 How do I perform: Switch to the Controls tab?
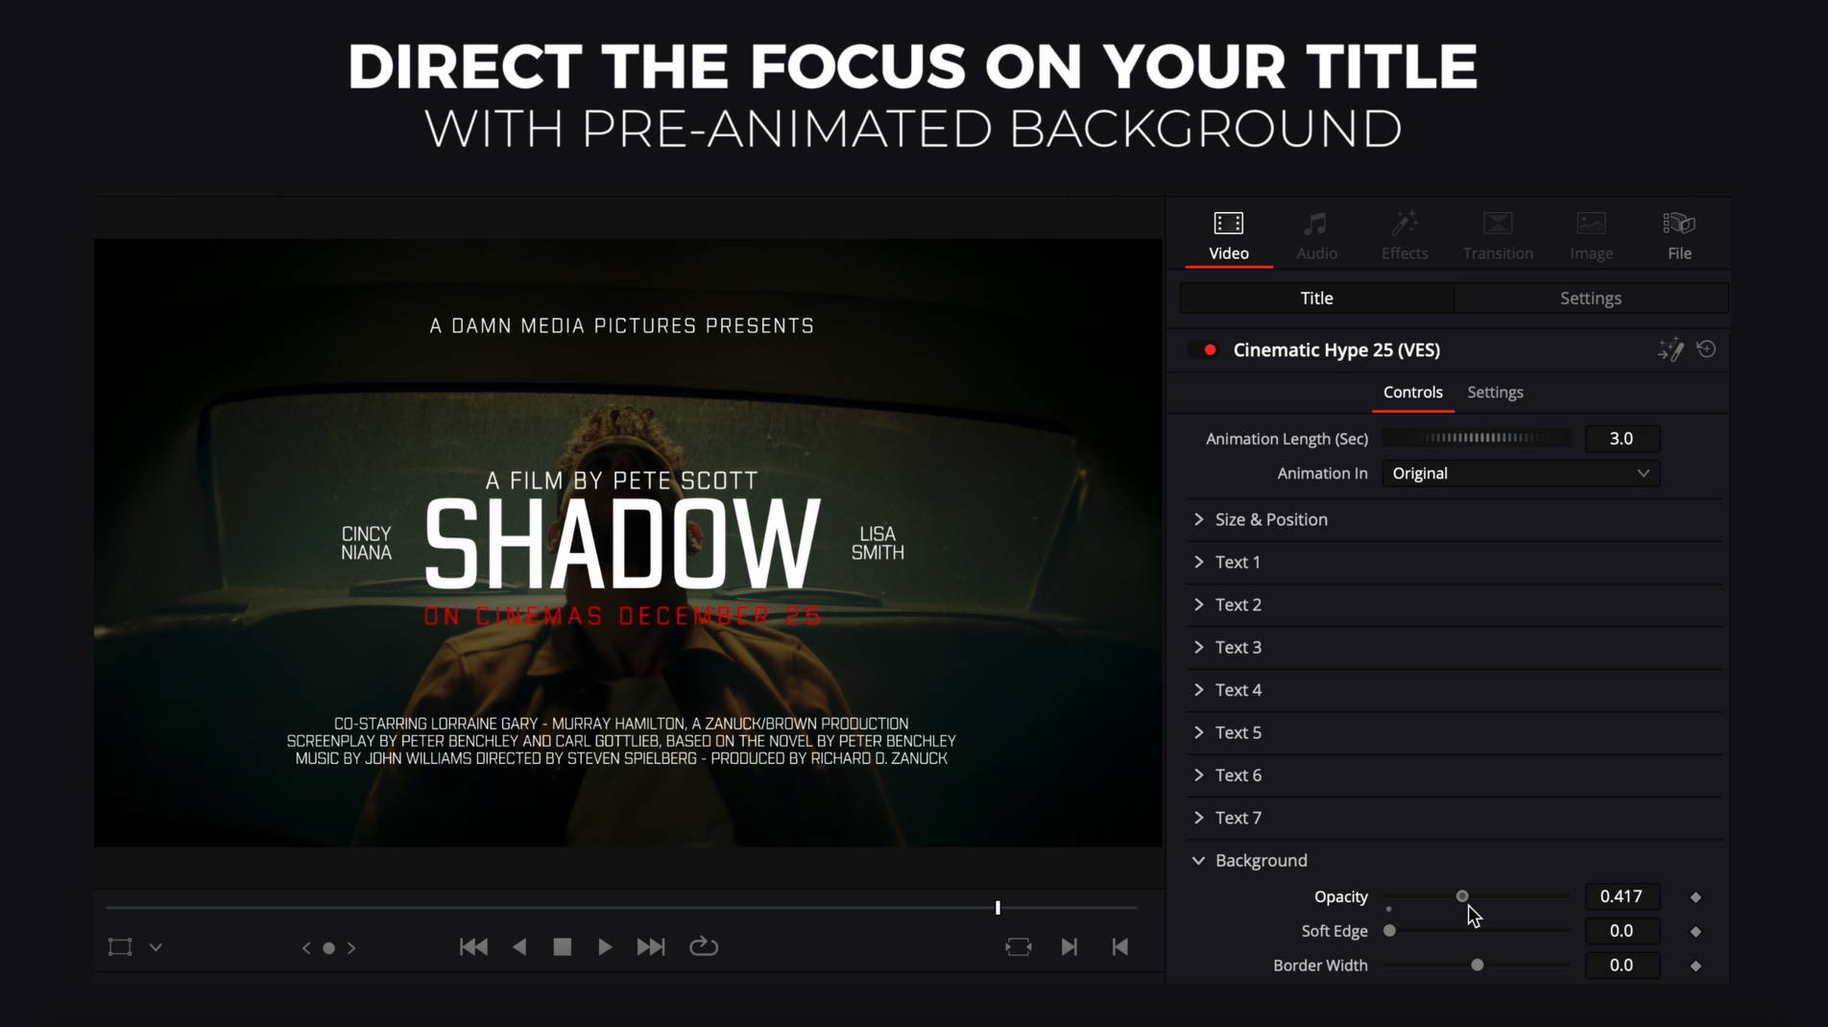[x=1412, y=393]
